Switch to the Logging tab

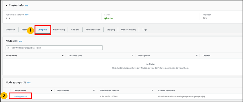point(111,30)
